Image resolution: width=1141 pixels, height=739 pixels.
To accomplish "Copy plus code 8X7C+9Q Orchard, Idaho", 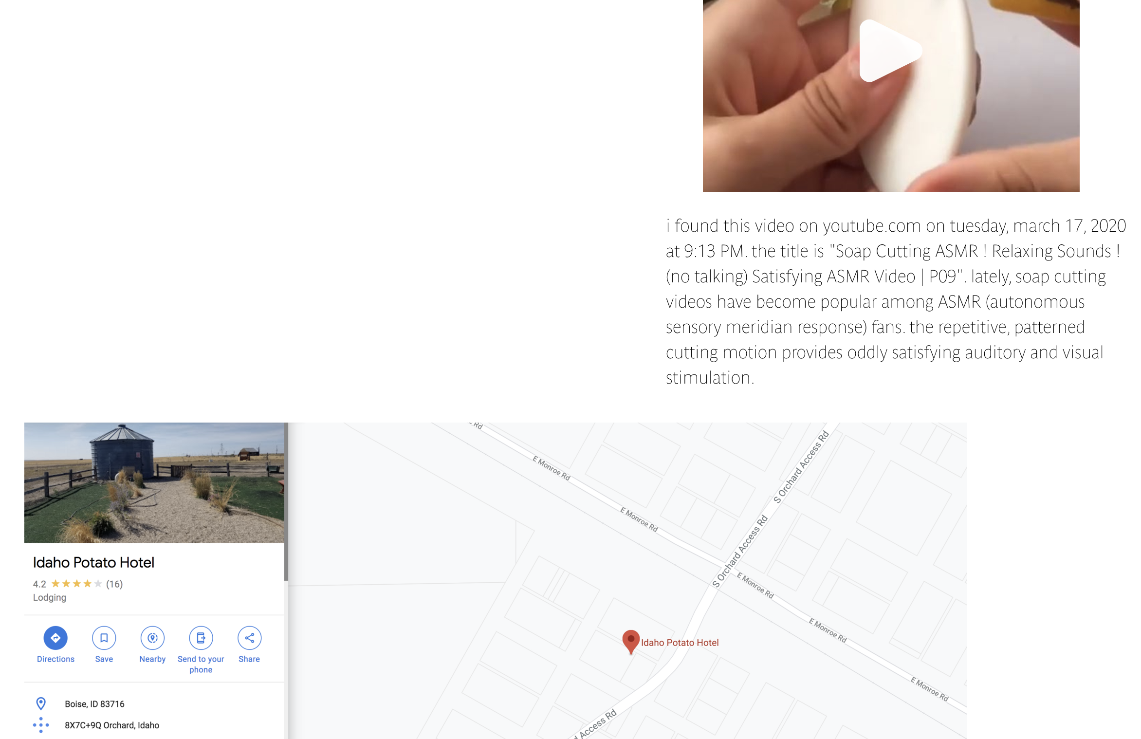I will (x=112, y=725).
